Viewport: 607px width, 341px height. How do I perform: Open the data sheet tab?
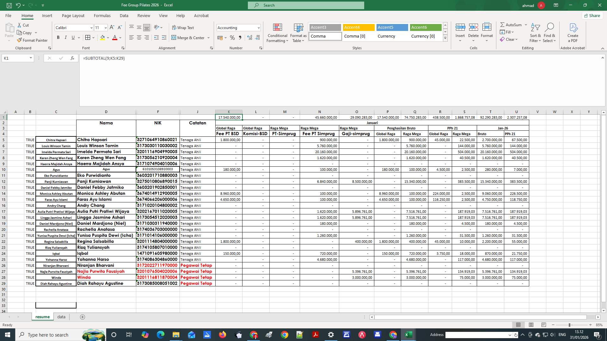point(61,317)
